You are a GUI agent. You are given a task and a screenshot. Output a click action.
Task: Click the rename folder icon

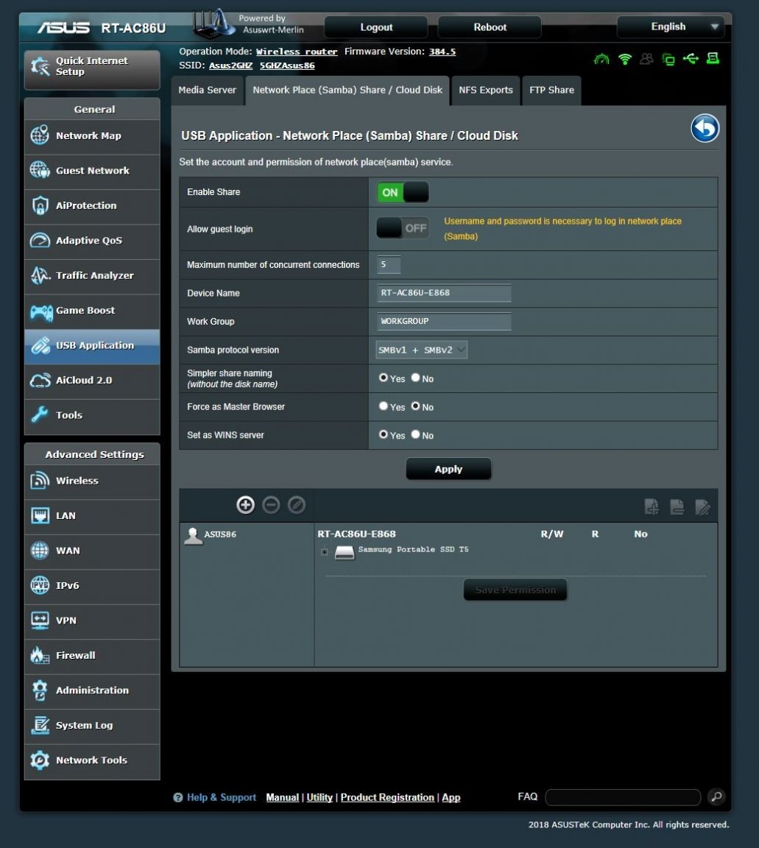703,506
